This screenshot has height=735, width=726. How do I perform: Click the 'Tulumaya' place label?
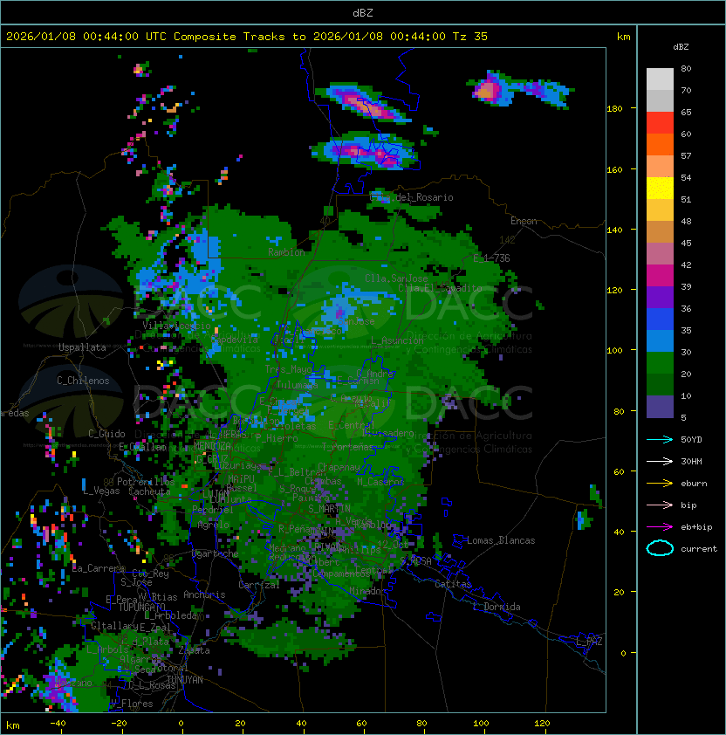pyautogui.click(x=298, y=385)
